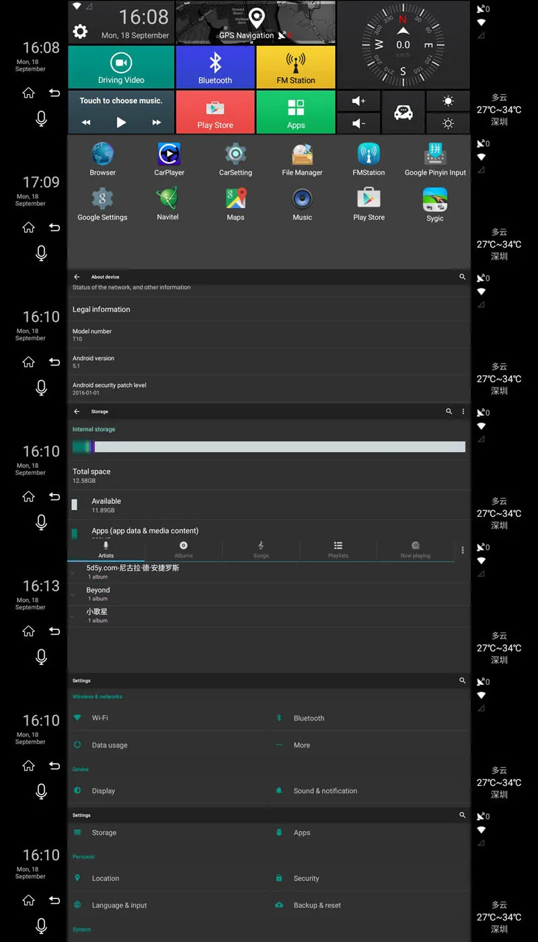Open Display settings
538x942 pixels.
pos(168,791)
